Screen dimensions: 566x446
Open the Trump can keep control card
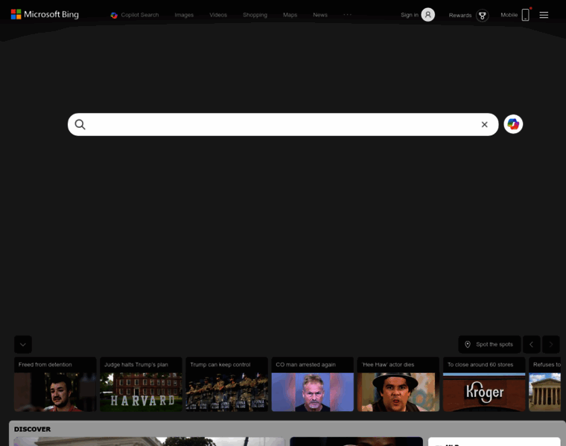226,384
